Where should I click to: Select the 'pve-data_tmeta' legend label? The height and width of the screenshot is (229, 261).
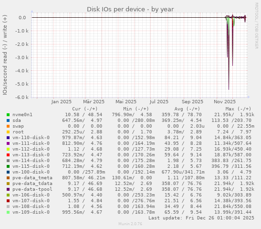click(x=32, y=178)
